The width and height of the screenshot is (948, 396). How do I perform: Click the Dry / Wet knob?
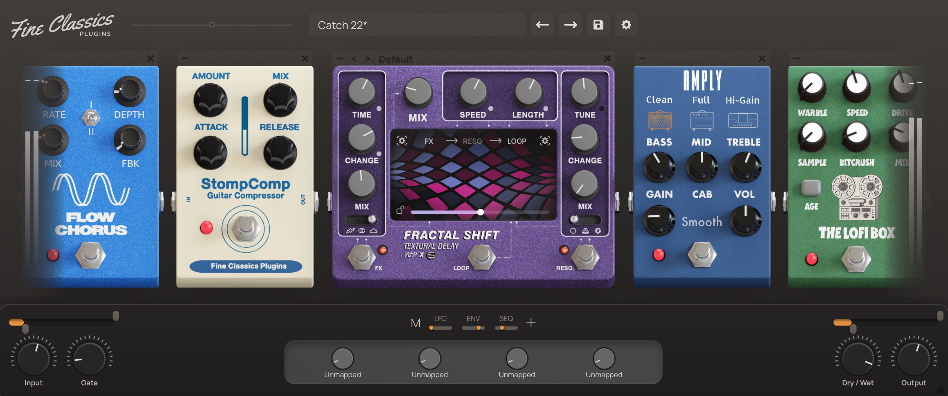858,359
